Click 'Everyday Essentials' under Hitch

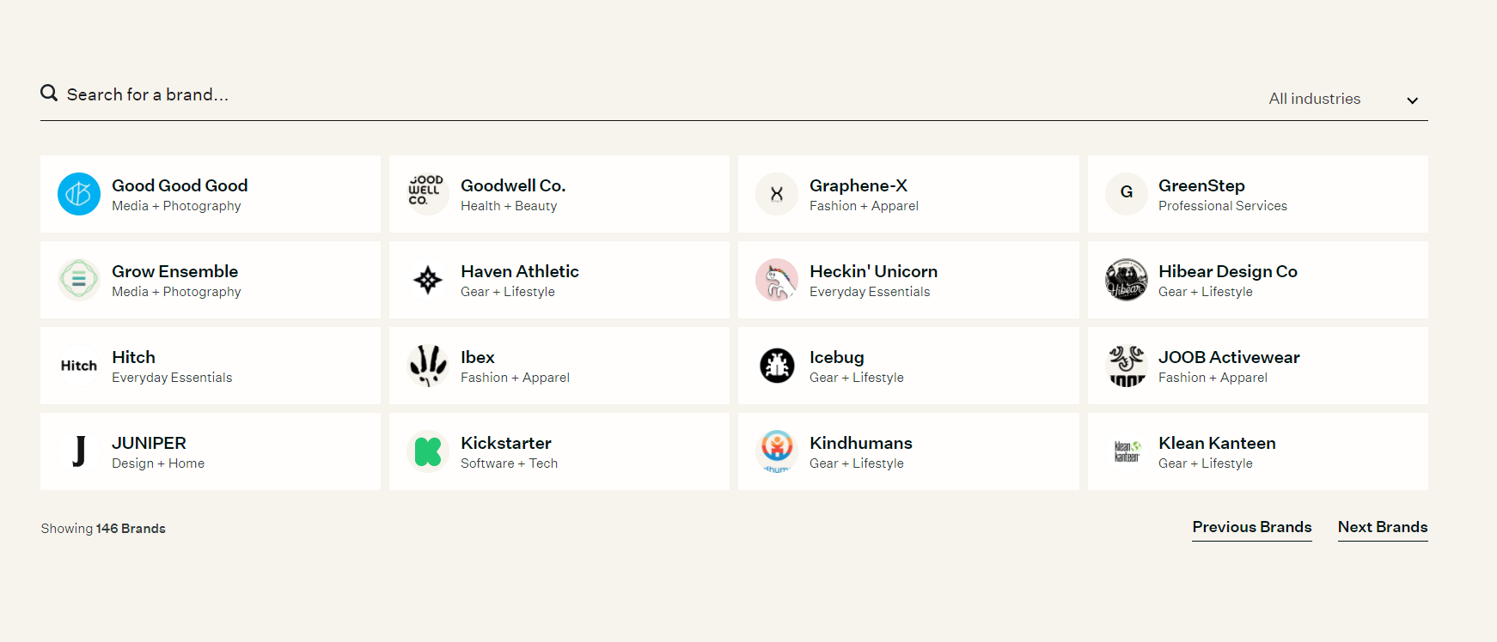(172, 378)
